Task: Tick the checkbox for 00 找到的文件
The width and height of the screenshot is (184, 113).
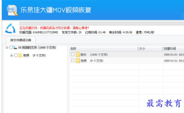Action: 11,47
